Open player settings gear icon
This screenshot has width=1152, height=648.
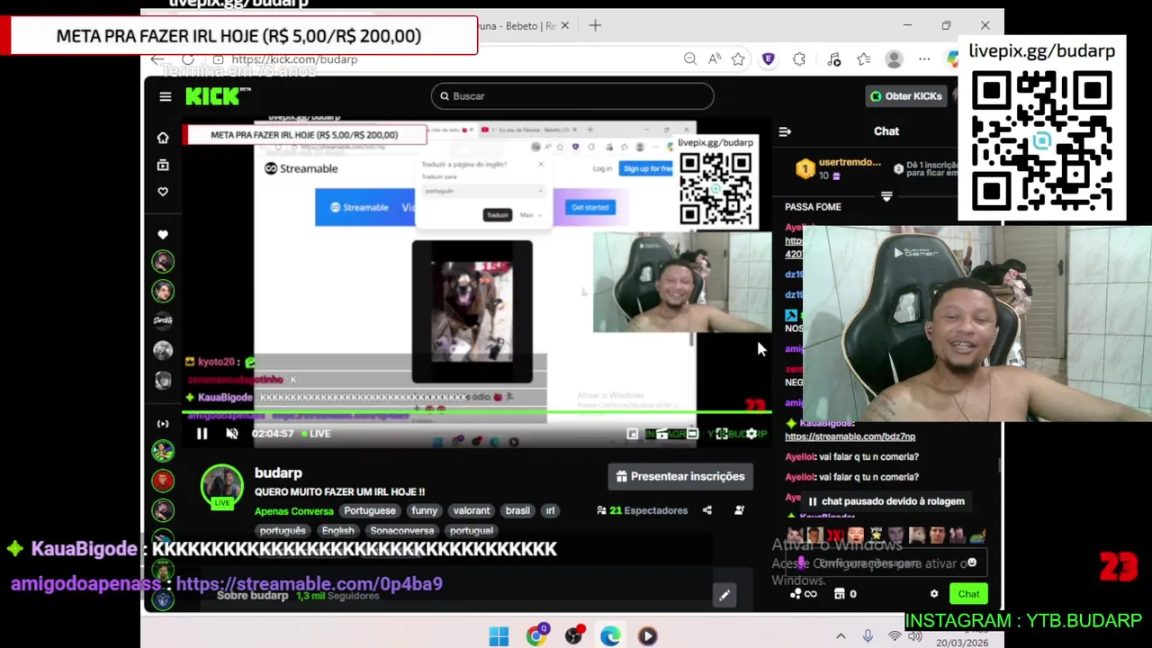click(x=751, y=434)
